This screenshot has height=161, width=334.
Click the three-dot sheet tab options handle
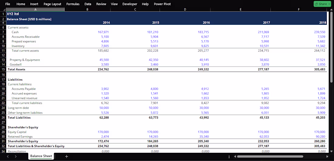click(x=229, y=156)
